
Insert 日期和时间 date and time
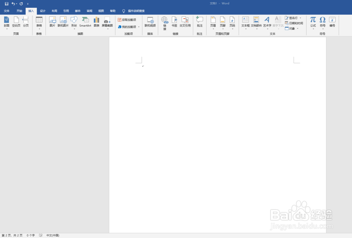point(294,23)
